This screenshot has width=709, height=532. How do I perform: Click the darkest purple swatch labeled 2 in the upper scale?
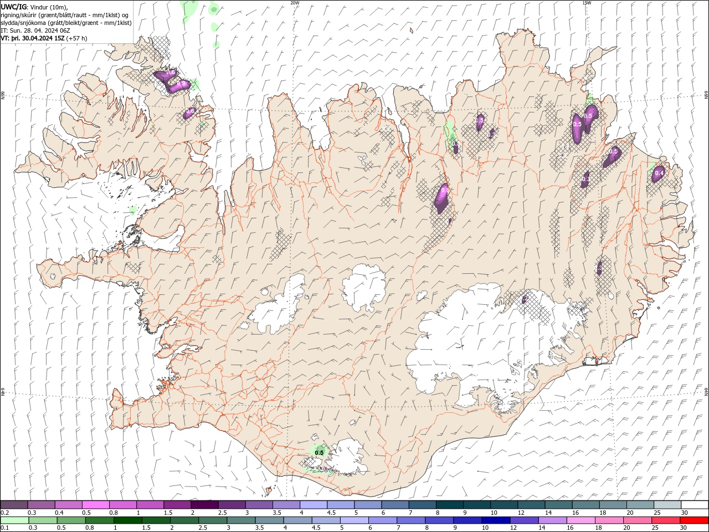click(x=204, y=504)
